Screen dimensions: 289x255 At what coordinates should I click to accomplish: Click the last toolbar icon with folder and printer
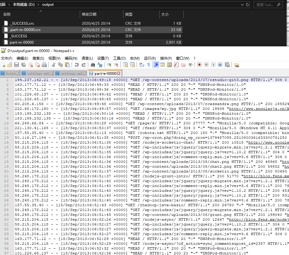coord(237,65)
